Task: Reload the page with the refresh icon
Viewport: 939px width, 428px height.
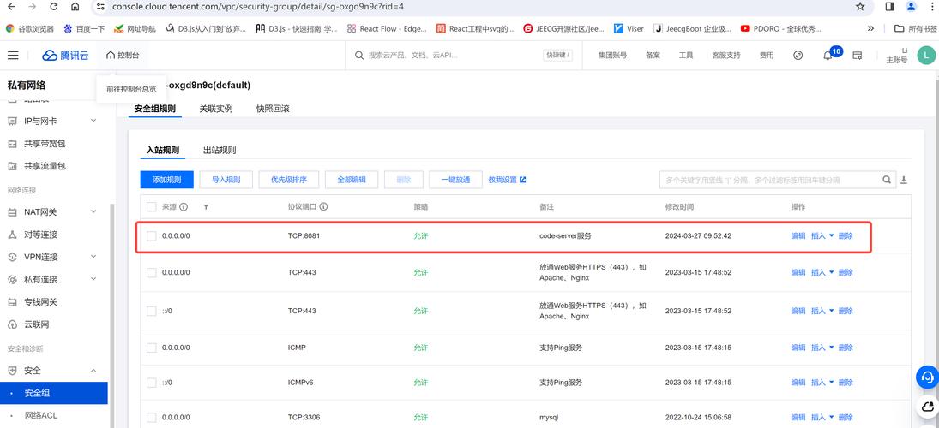Action: (54, 7)
